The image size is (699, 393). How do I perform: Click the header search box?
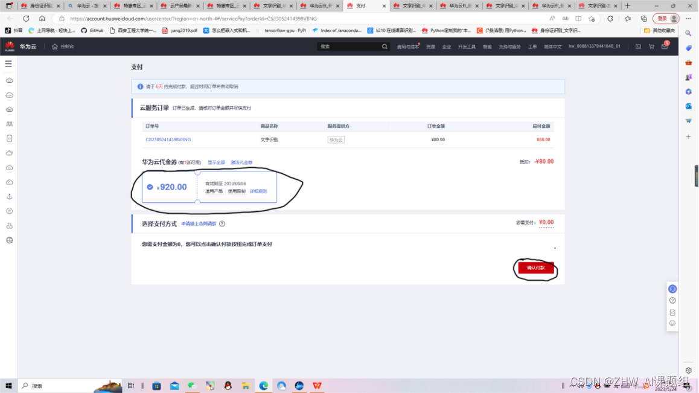(x=349, y=46)
